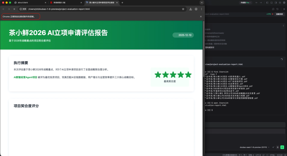Close the 茶小鲜AI立项申请 report tab
287x156 pixels.
[117, 3]
